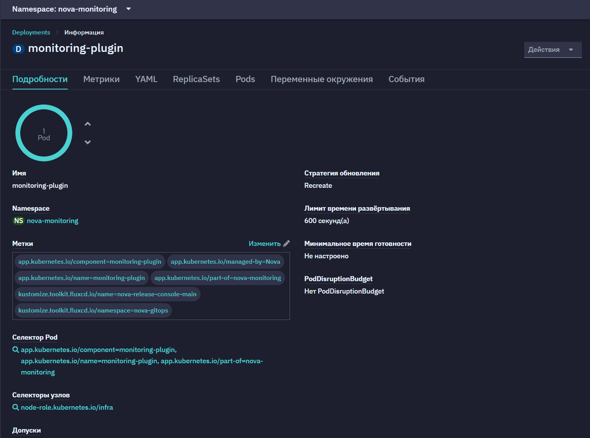Click label app.kubernetes.io/component=monitoring-plugin
The width and height of the screenshot is (590, 438).
90,262
